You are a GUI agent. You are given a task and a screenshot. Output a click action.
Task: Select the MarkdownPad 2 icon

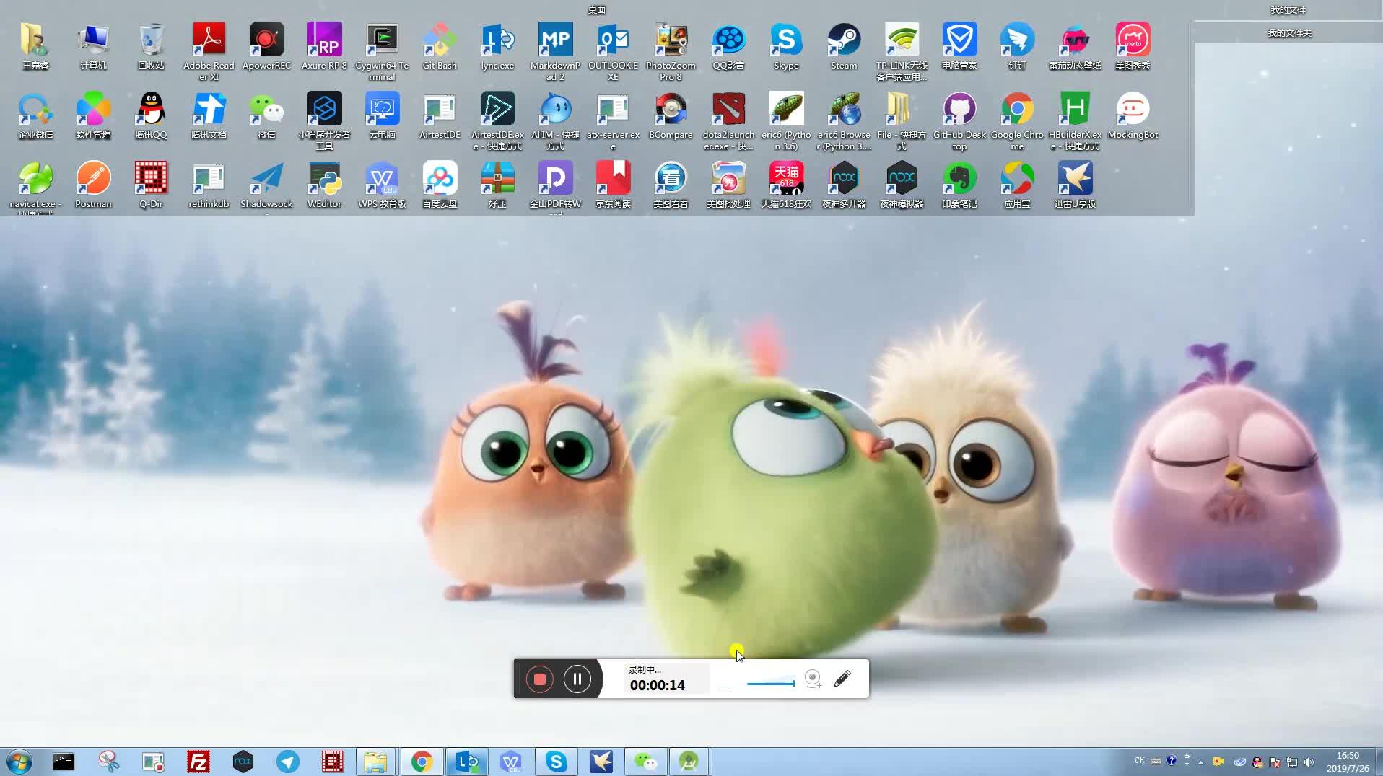[x=555, y=50]
